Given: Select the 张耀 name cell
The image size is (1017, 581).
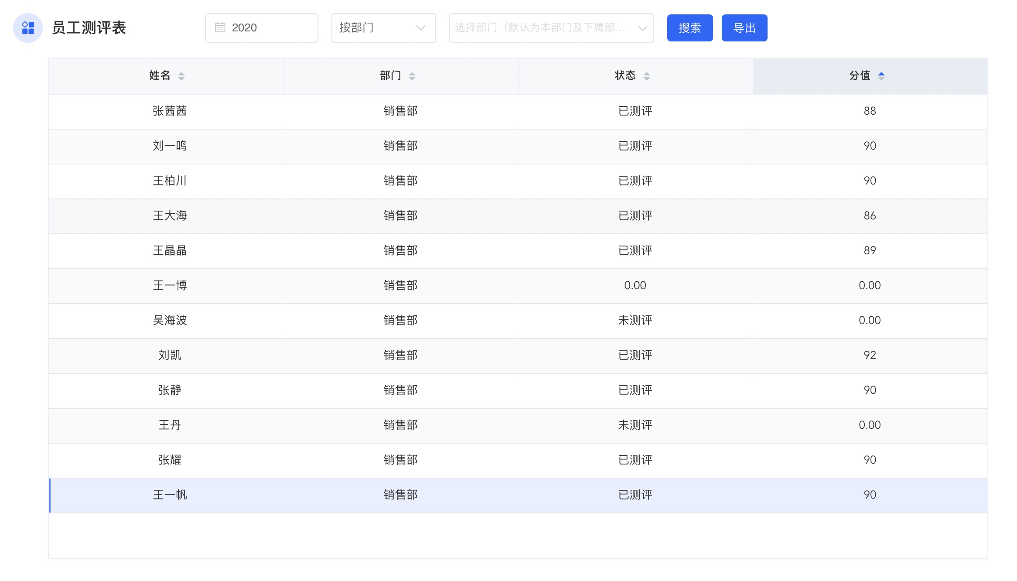Looking at the screenshot, I should (170, 460).
